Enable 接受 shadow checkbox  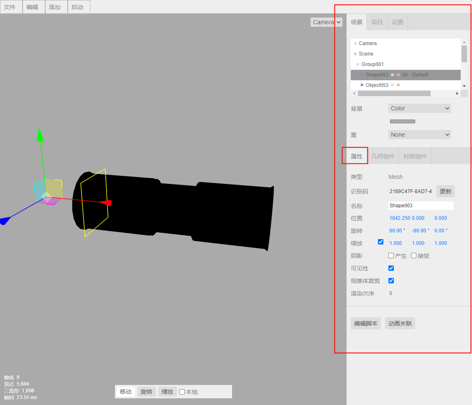coord(413,255)
